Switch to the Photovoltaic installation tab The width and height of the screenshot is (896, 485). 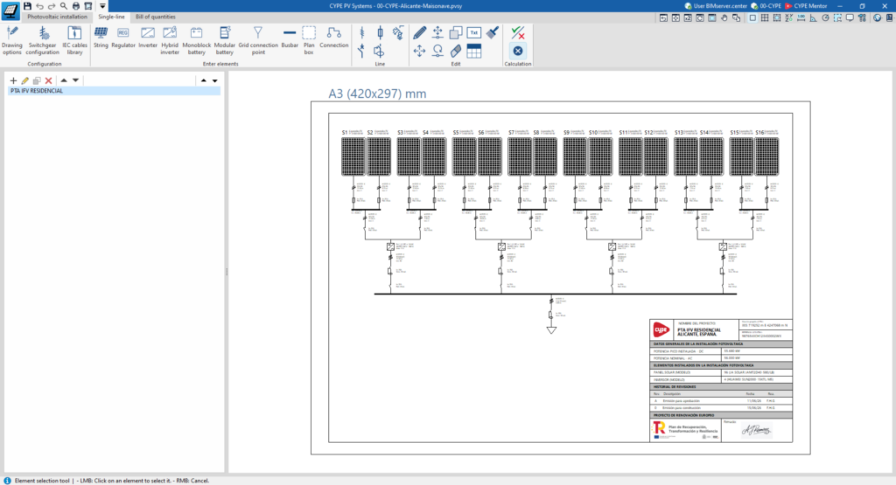tap(57, 17)
